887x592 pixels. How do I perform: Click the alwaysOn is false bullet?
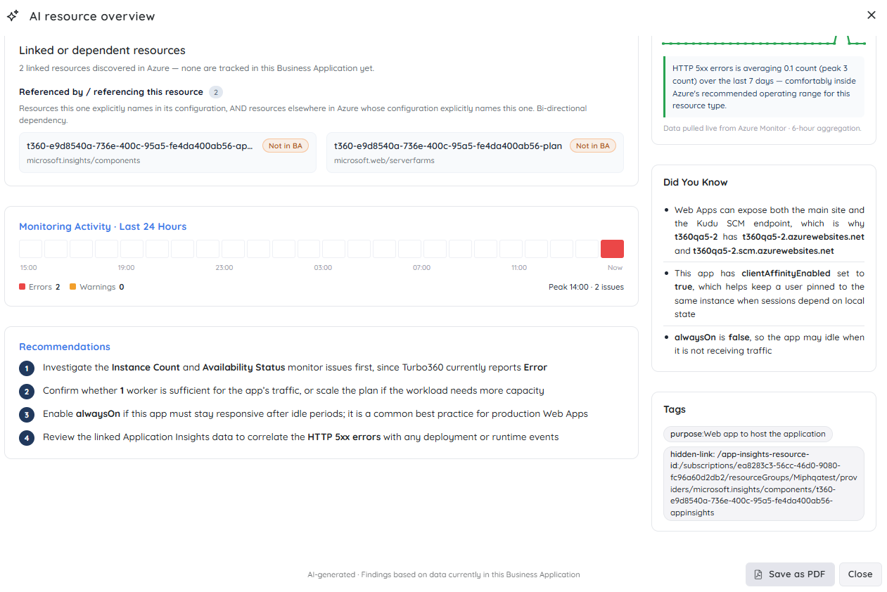click(x=770, y=344)
